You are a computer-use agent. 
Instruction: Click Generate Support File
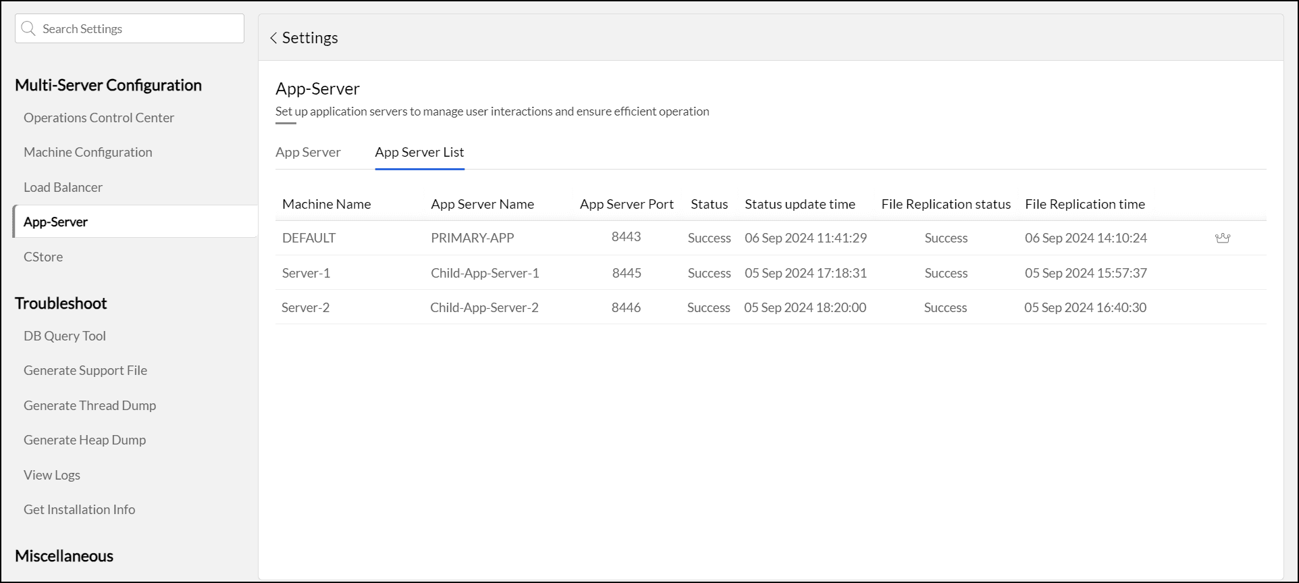pyautogui.click(x=85, y=370)
